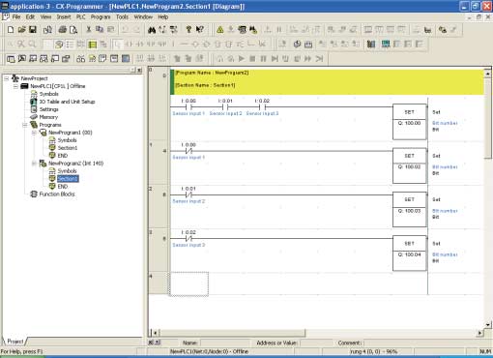The image size is (493, 358).
Task: Click the pause simulation icon
Action: click(x=263, y=59)
